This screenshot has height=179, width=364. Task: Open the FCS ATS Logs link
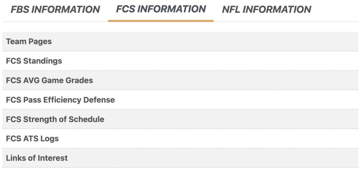32,139
